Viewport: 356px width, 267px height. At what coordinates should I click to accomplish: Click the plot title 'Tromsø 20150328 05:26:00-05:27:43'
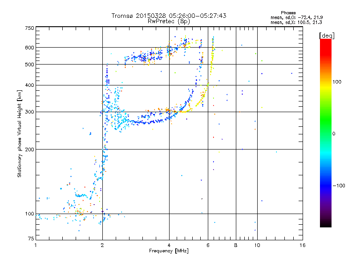169,16
